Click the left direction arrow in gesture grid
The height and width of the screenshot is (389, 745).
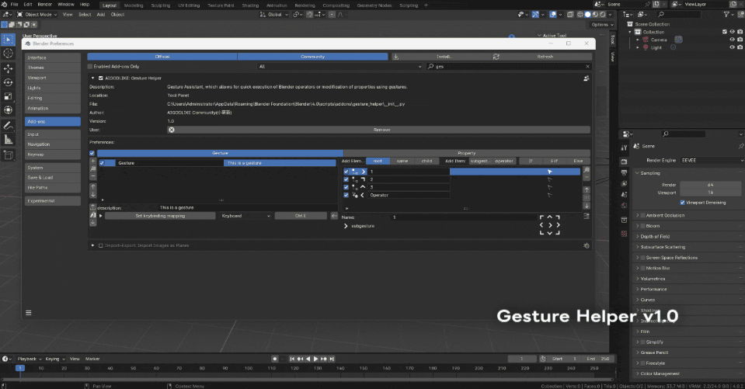click(x=541, y=225)
